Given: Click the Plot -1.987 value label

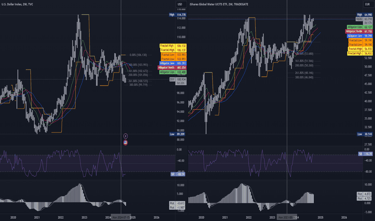Looking at the screenshot, I should click(x=178, y=208).
